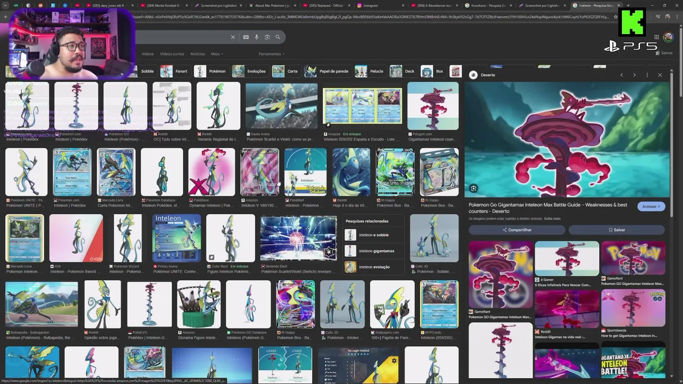Filter images by the Pokémon chip

(x=211, y=71)
